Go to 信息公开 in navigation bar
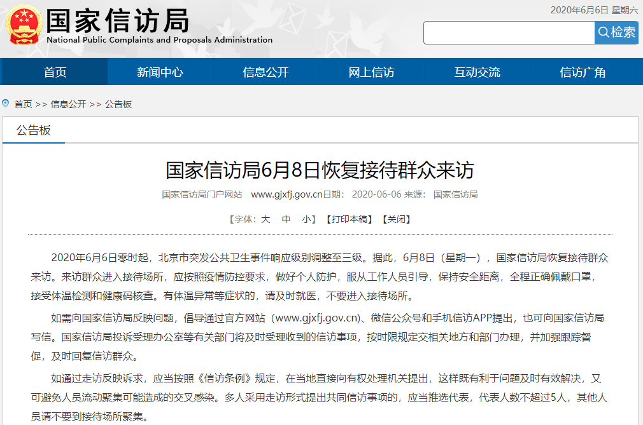 click(x=265, y=72)
